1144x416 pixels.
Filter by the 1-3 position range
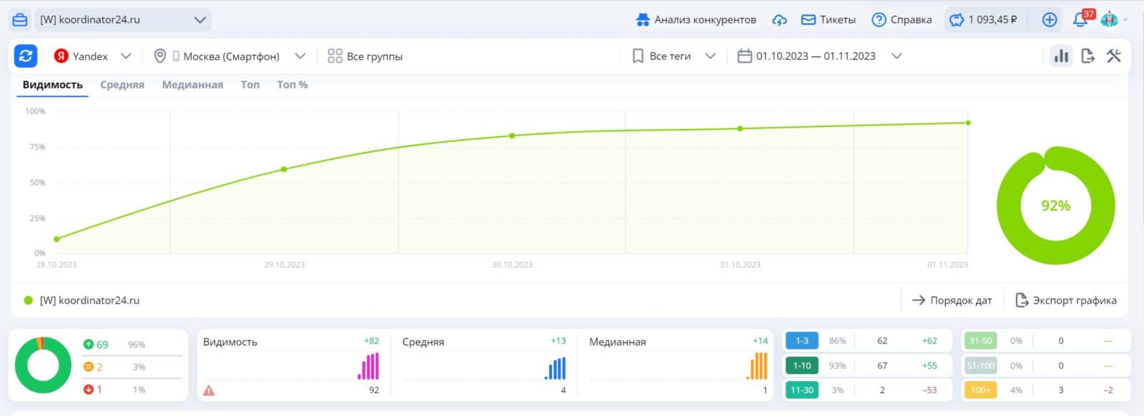(x=802, y=341)
